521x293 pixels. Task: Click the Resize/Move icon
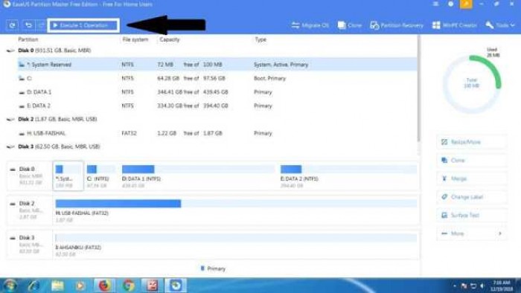pos(444,142)
